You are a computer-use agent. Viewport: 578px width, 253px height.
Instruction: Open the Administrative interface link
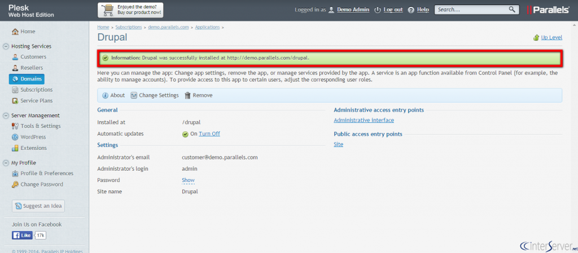[364, 120]
